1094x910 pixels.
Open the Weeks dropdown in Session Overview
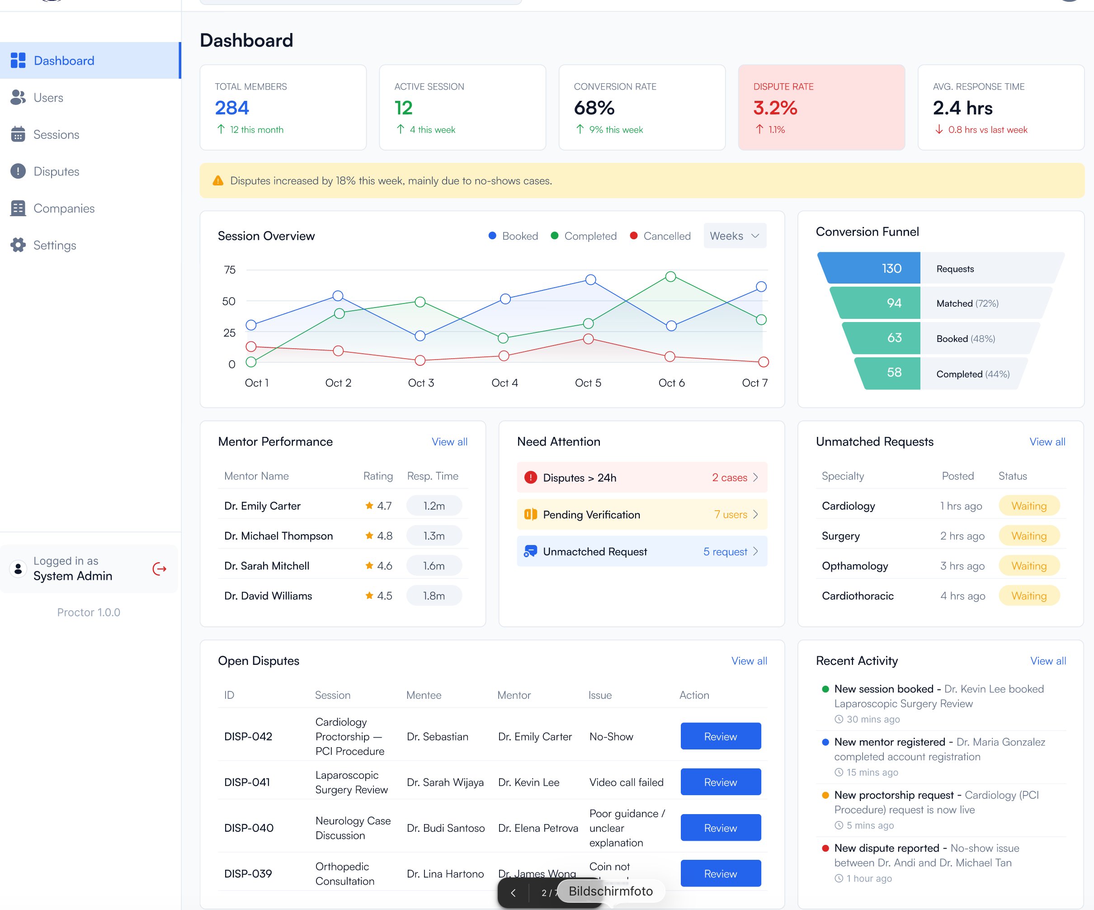tap(735, 236)
